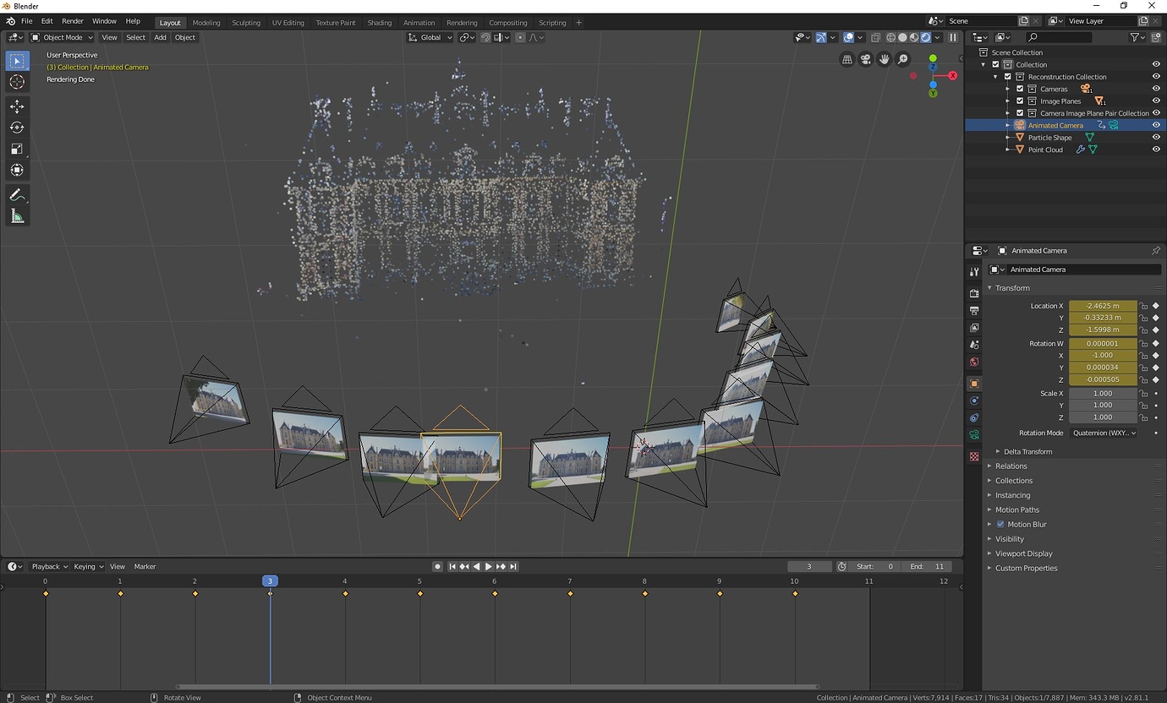Select the Scale tool
The height and width of the screenshot is (703, 1167).
(x=17, y=149)
